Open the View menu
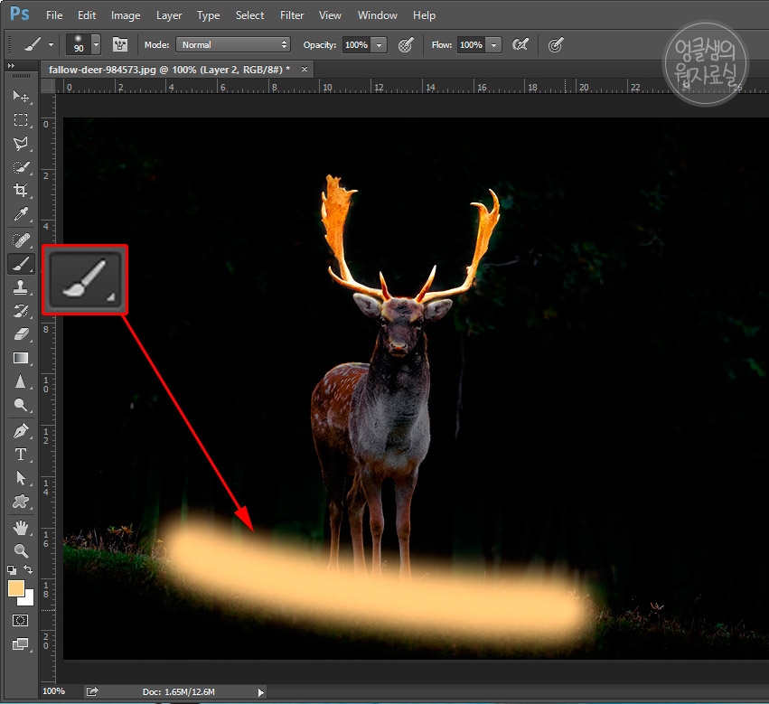Viewport: 769px width, 704px height. click(x=330, y=15)
